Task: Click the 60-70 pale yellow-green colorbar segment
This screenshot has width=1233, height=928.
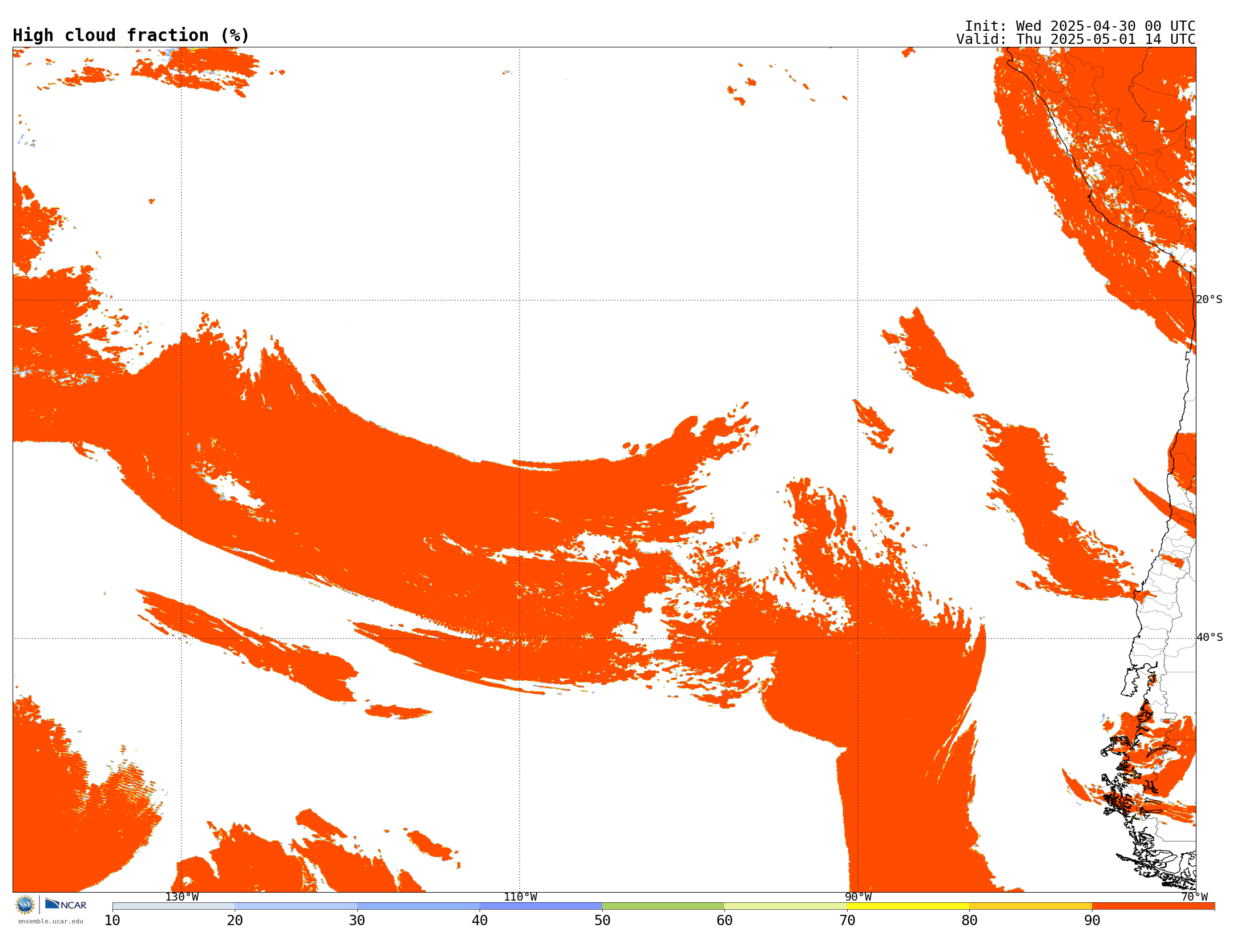Action: (786, 906)
